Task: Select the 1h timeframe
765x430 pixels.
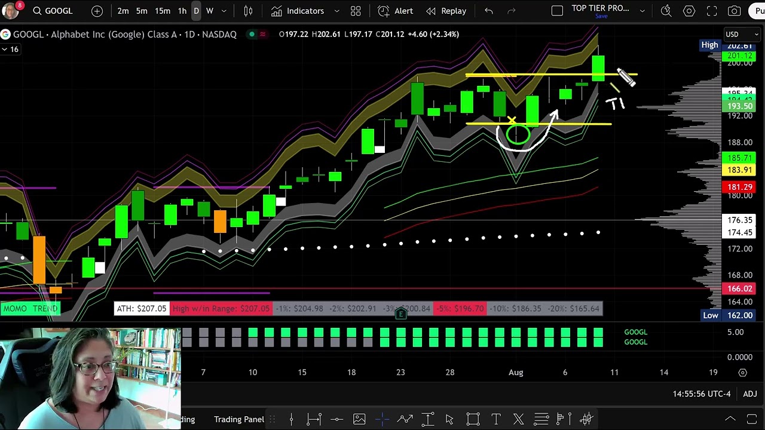Action: [x=182, y=11]
